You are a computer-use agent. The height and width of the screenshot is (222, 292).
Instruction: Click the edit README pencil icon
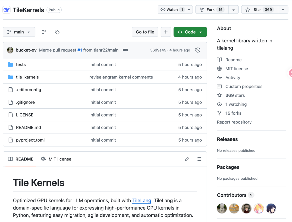(187, 159)
